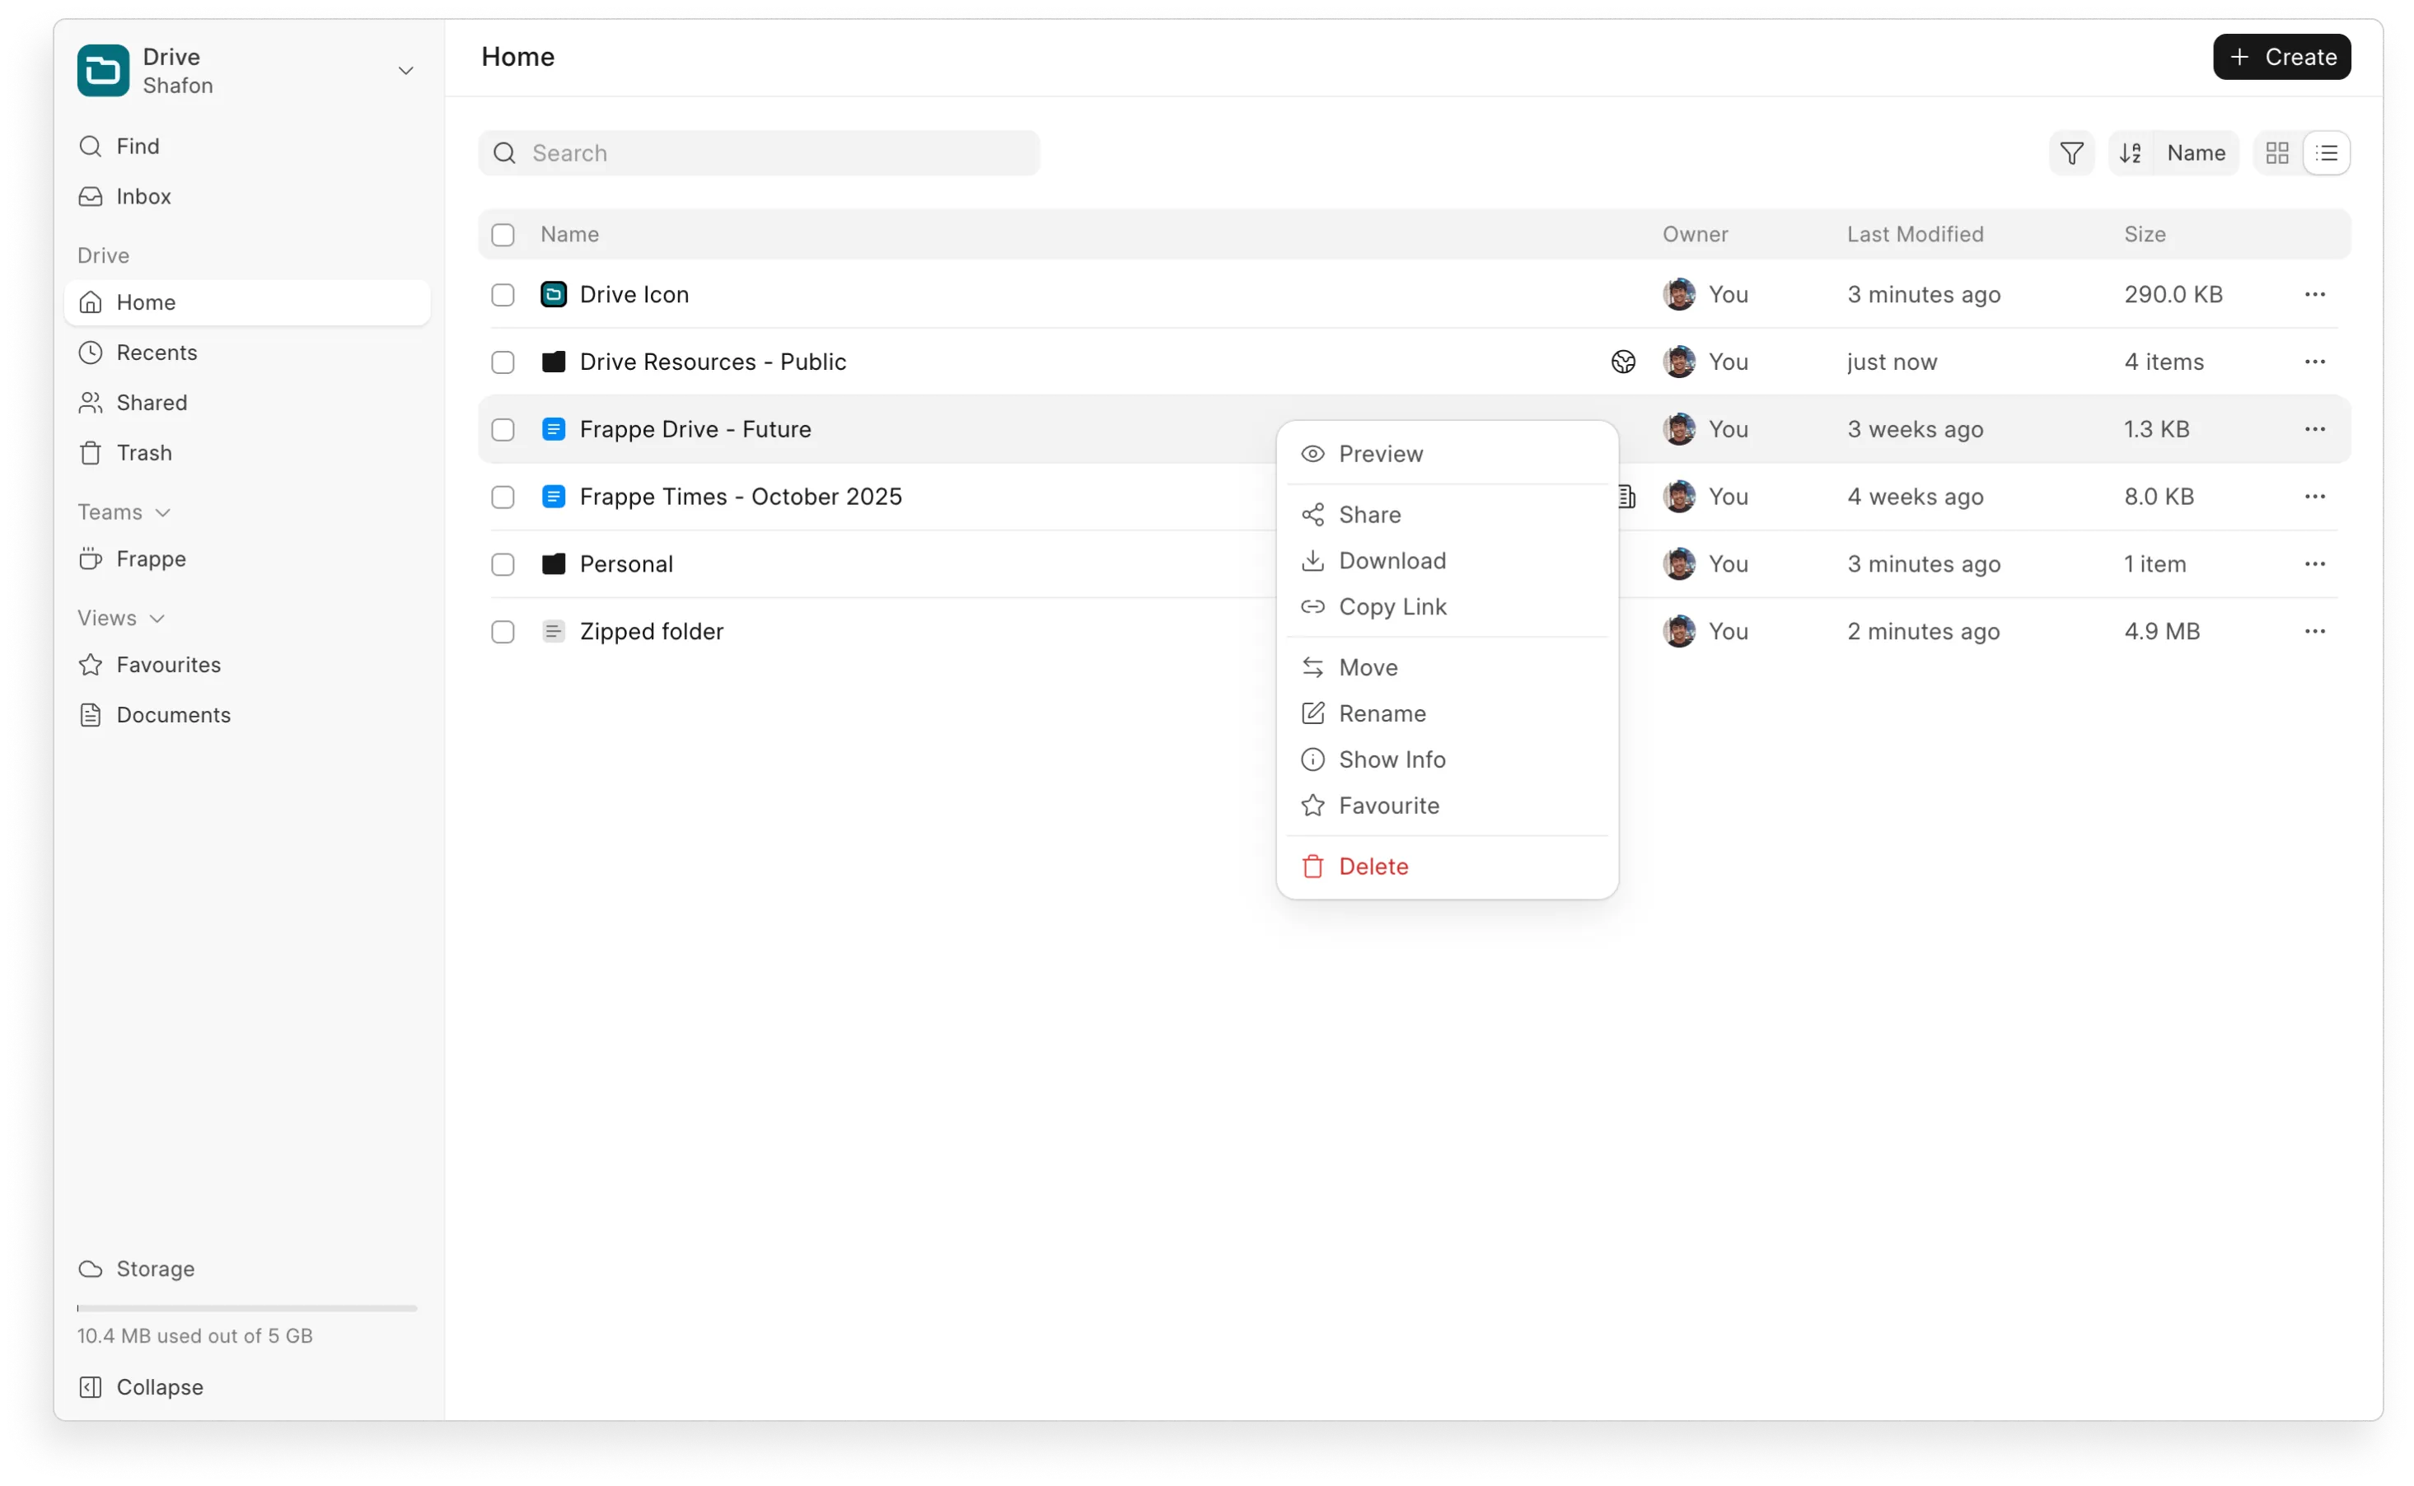Open the filter funnel icon
Viewport: 2414px width, 1486px height.
(2071, 153)
